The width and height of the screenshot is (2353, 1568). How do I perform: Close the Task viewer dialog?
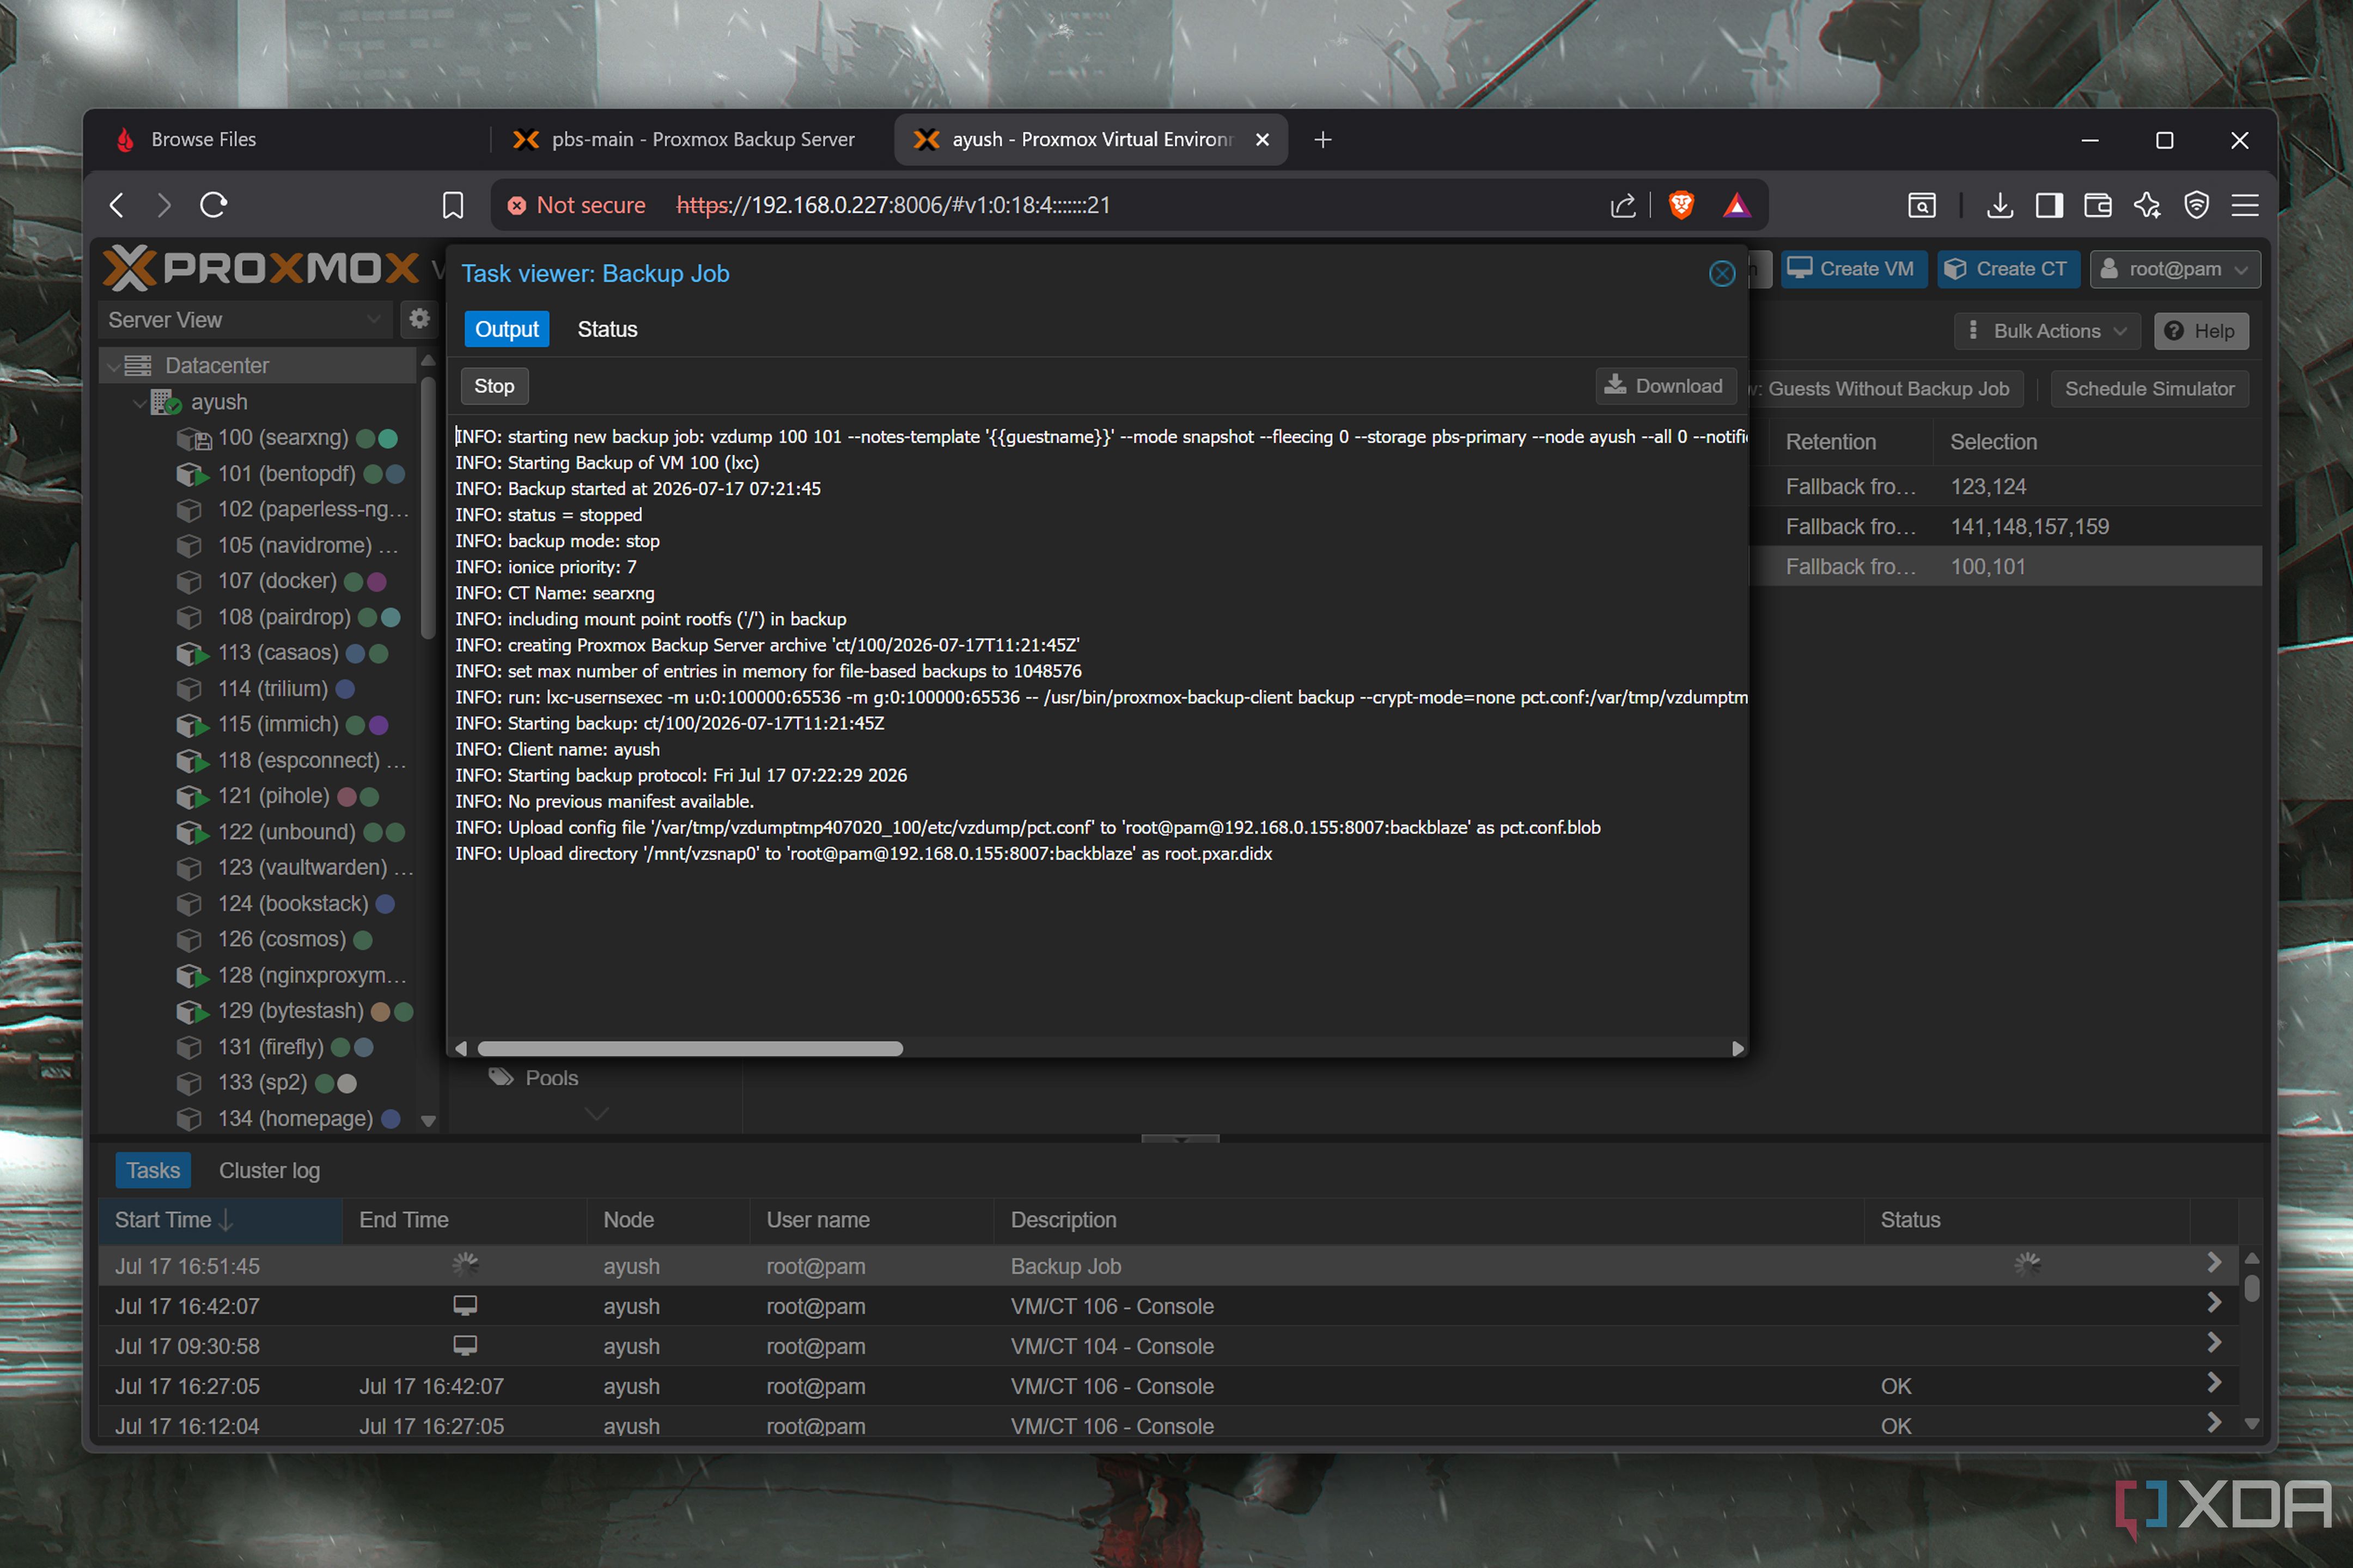pos(1721,273)
